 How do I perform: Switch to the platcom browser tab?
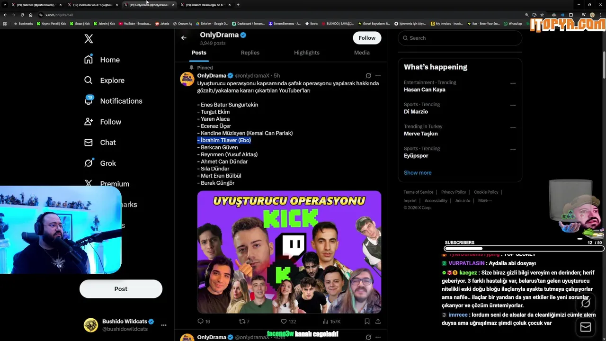[36, 5]
